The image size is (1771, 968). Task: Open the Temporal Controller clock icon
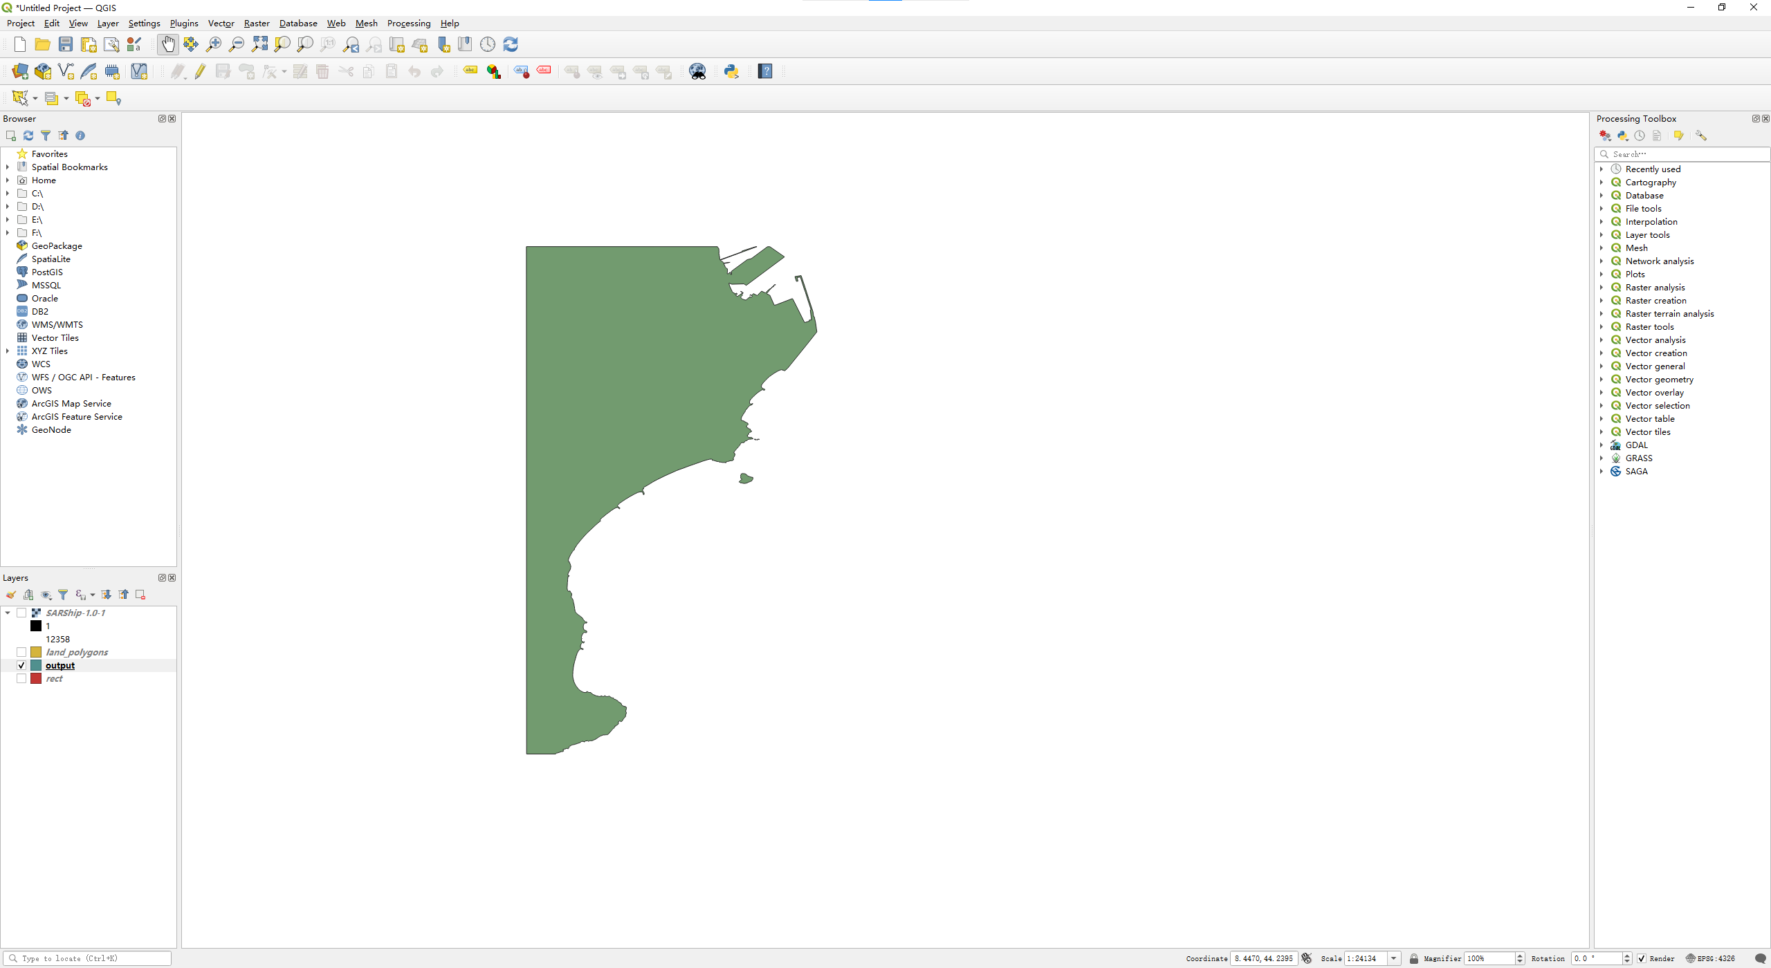(488, 45)
